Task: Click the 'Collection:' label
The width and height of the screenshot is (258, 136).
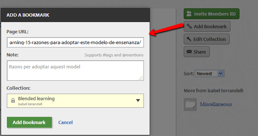Action: coord(18,88)
